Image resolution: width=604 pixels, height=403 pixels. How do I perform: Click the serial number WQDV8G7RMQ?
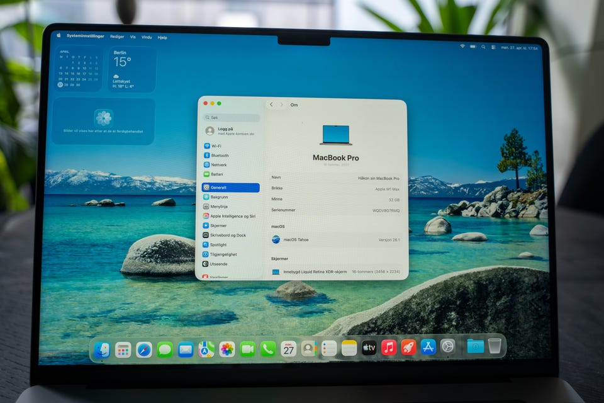(x=386, y=210)
